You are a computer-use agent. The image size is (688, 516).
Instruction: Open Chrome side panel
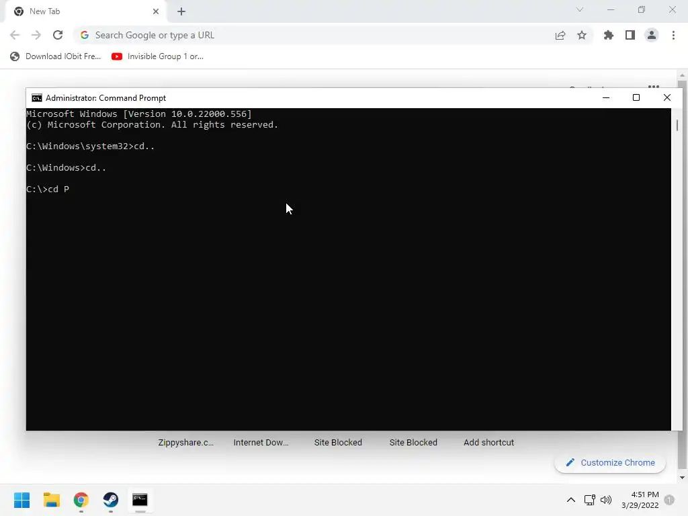[x=630, y=35]
